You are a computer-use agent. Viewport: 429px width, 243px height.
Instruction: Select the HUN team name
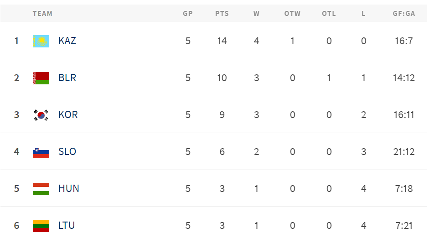(x=69, y=189)
